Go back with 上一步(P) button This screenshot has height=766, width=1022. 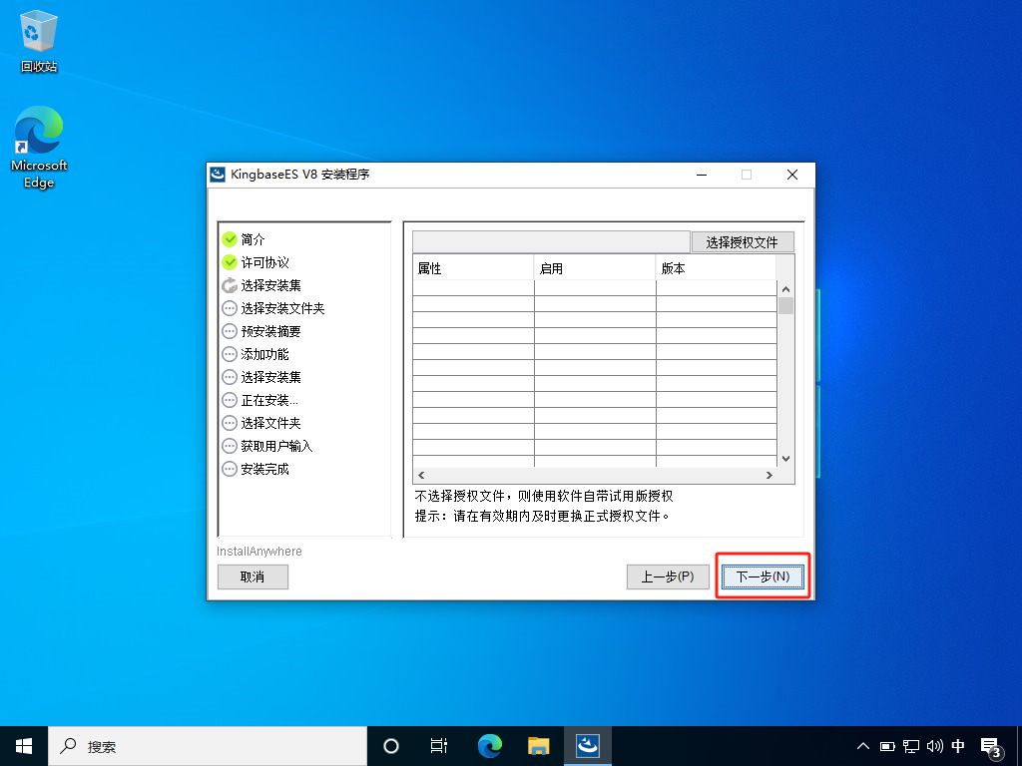(668, 576)
